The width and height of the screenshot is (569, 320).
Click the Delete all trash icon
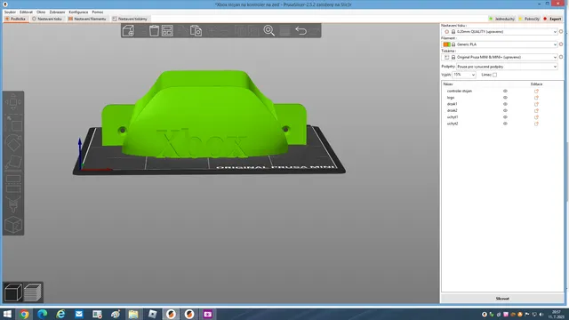pos(154,31)
